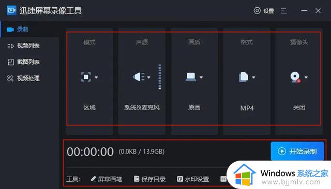Screen dimensions: 331x189
Task: Open 设置 settings
Action: click(x=264, y=11)
